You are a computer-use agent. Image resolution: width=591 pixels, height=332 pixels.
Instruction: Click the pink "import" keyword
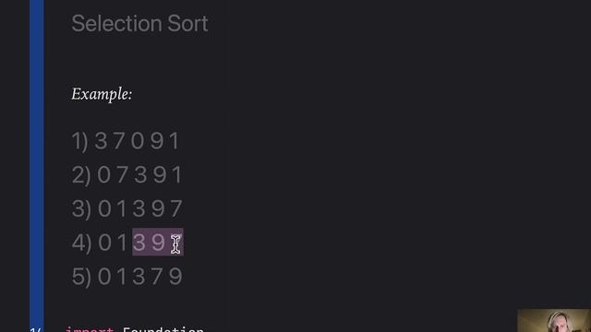pyautogui.click(x=90, y=329)
